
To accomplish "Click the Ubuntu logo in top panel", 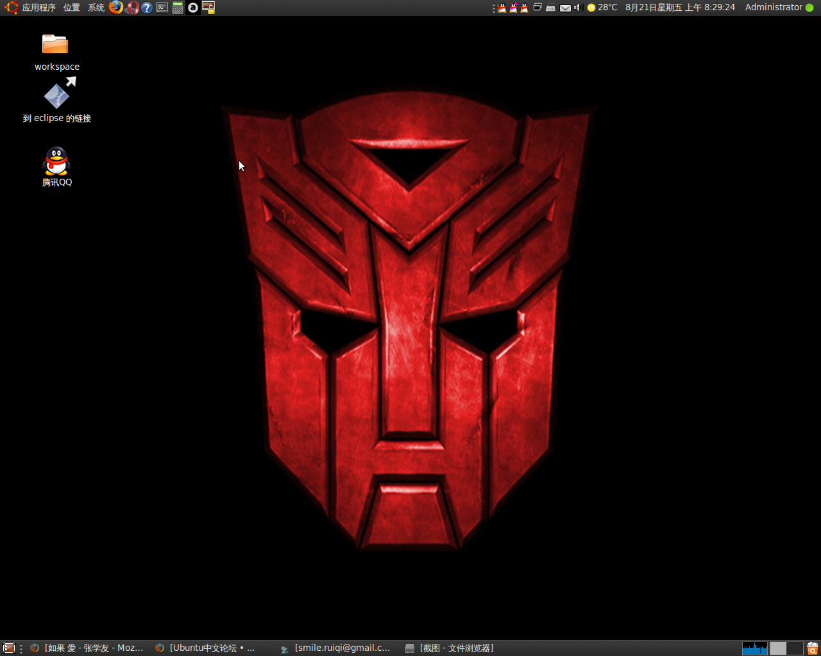I will [x=11, y=8].
